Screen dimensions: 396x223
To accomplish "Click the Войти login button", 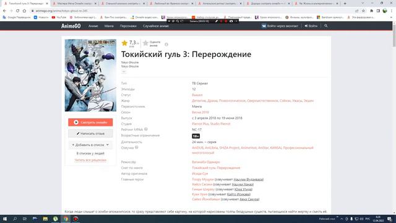I will click(x=311, y=26).
